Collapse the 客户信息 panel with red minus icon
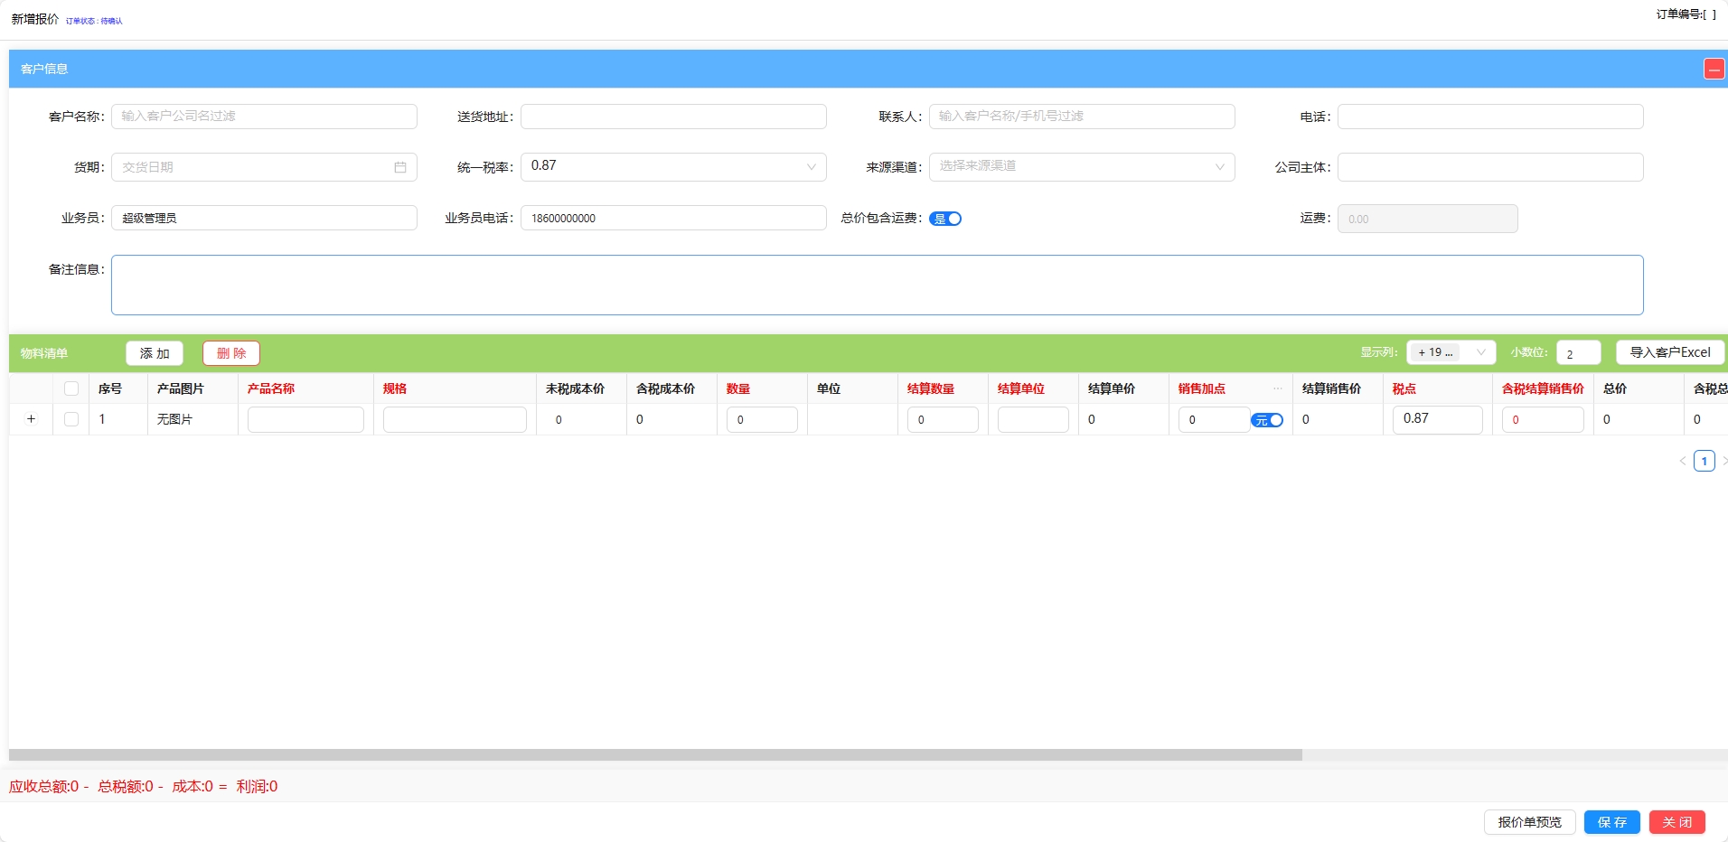1728x842 pixels. click(x=1714, y=70)
